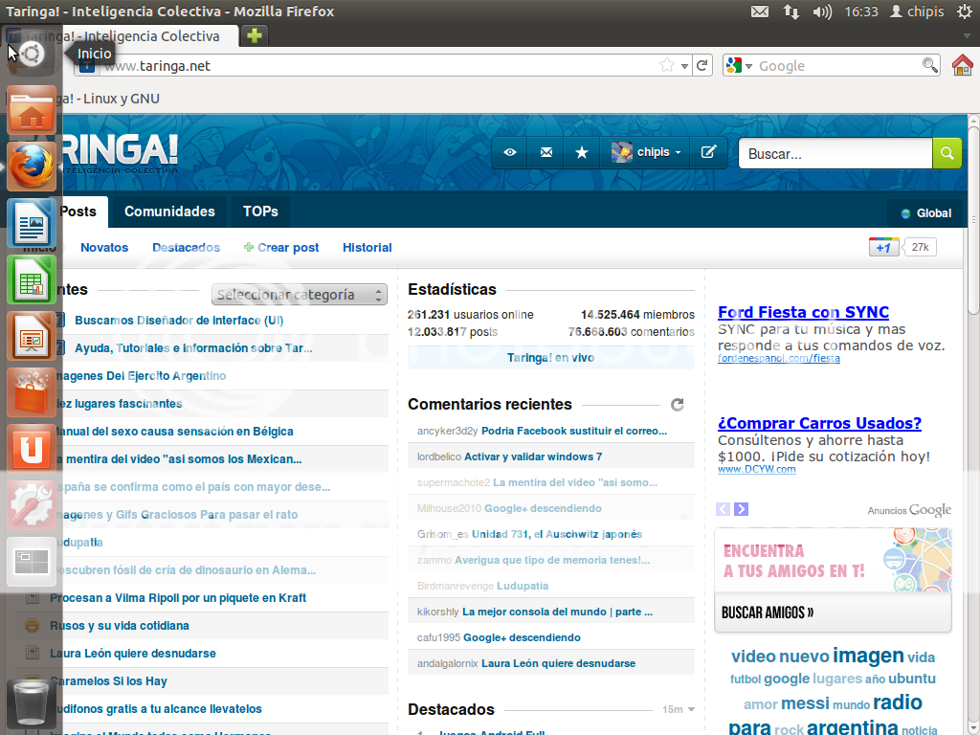Open the Workspace Switcher launcher icon
Image resolution: width=980 pixels, height=735 pixels.
32,561
